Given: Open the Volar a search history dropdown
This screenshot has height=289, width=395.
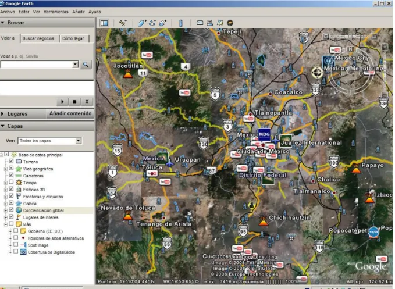Looking at the screenshot, I should pyautogui.click(x=75, y=65).
